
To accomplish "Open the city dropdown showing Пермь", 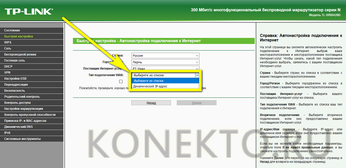I will pyautogui.click(x=165, y=62).
